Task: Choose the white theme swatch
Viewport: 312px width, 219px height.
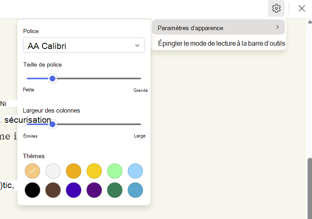Action: (53, 171)
